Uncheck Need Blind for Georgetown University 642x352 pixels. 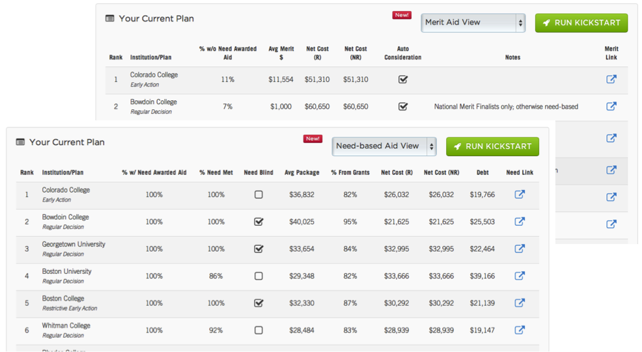258,249
